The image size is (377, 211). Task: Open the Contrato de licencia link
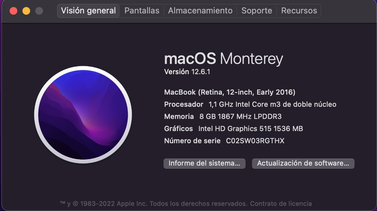281,204
